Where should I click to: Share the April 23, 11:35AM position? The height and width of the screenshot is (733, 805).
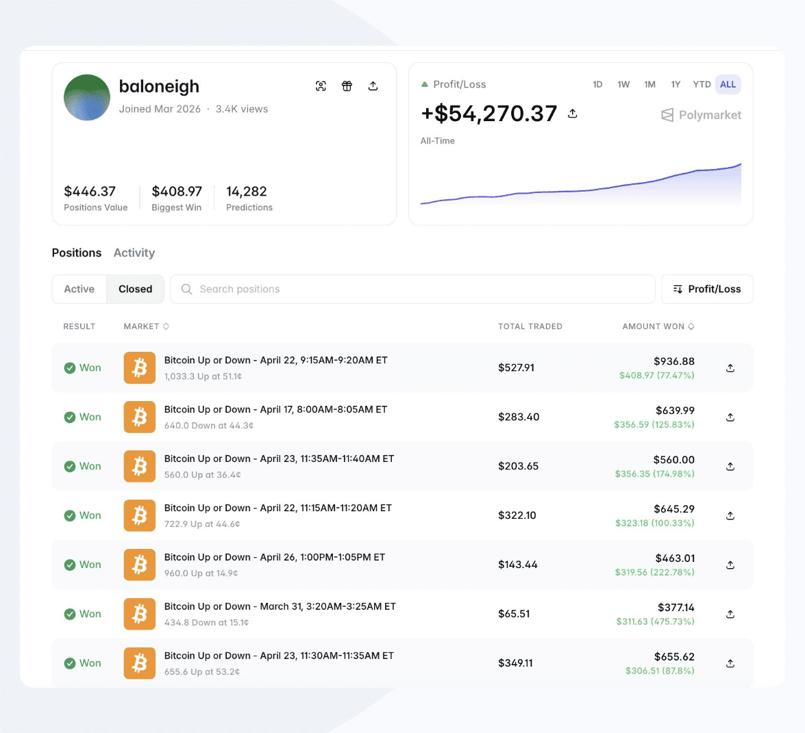pos(730,466)
